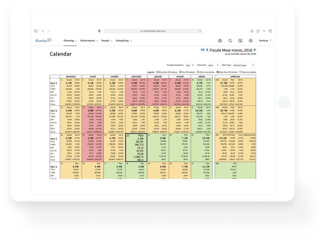This screenshot has height=242, width=327.
Task: Click day 23 plan value 7.1M
Action: pos(185,138)
